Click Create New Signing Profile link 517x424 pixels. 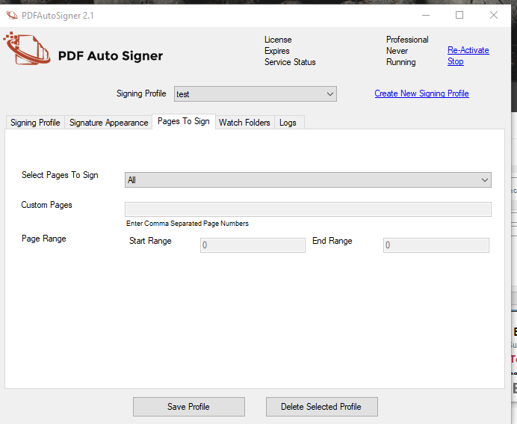click(421, 93)
